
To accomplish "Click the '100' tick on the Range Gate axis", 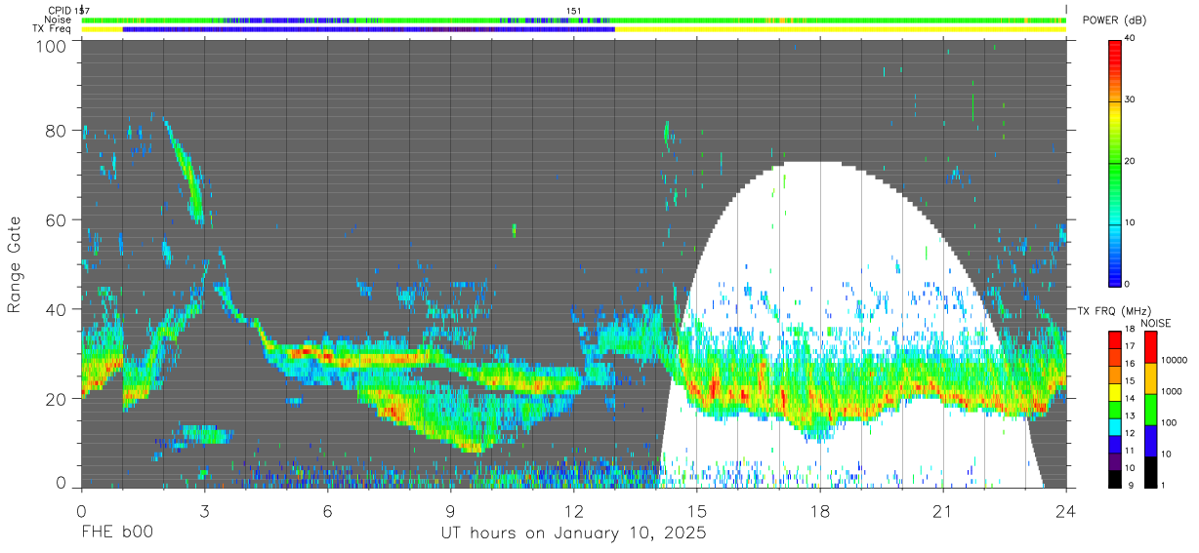I will [x=53, y=46].
